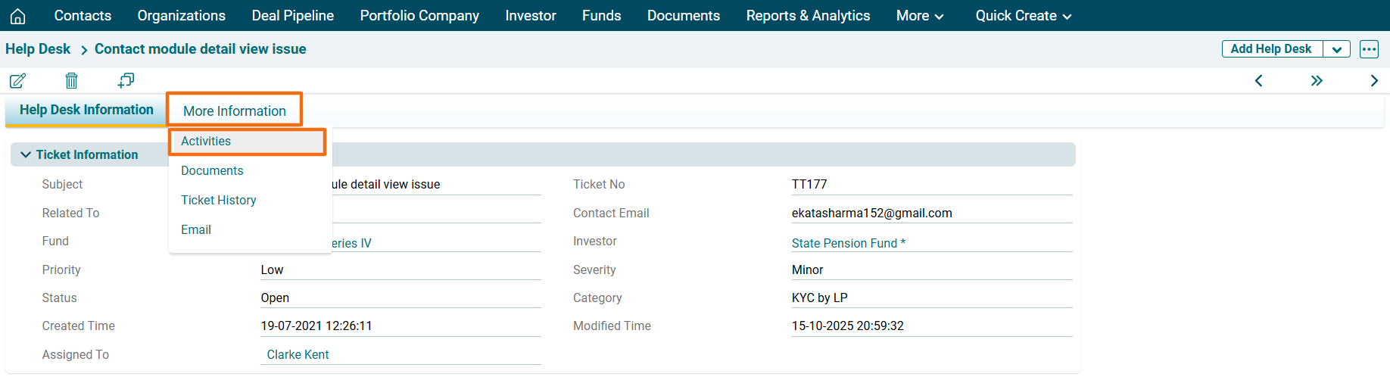Viewport: 1390px width, 377px height.
Task: Click the edit pencil icon
Action: pos(18,80)
